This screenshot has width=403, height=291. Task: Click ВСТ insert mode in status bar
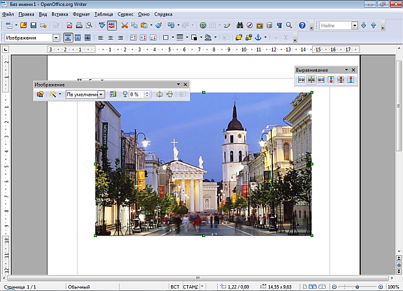(x=175, y=286)
